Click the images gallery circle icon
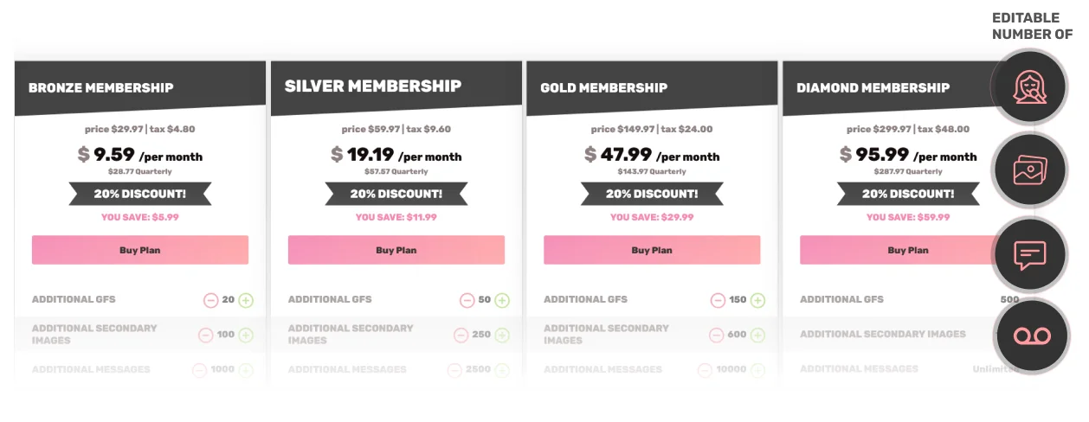The image size is (1089, 422). click(1030, 169)
